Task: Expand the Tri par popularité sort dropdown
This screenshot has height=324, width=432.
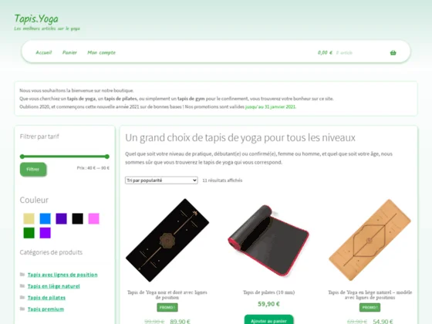Action: point(161,181)
